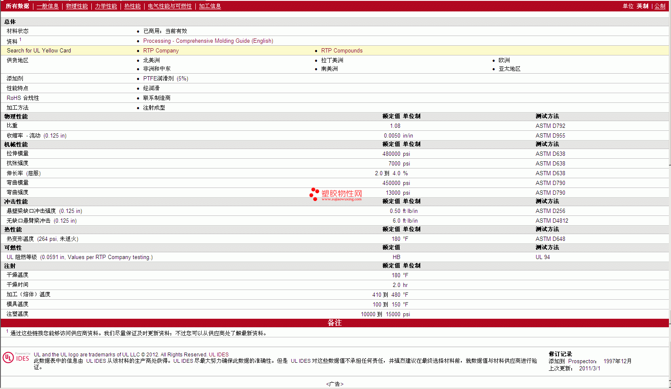Open the Processing Comprehensive Molding Guide link

pos(208,41)
